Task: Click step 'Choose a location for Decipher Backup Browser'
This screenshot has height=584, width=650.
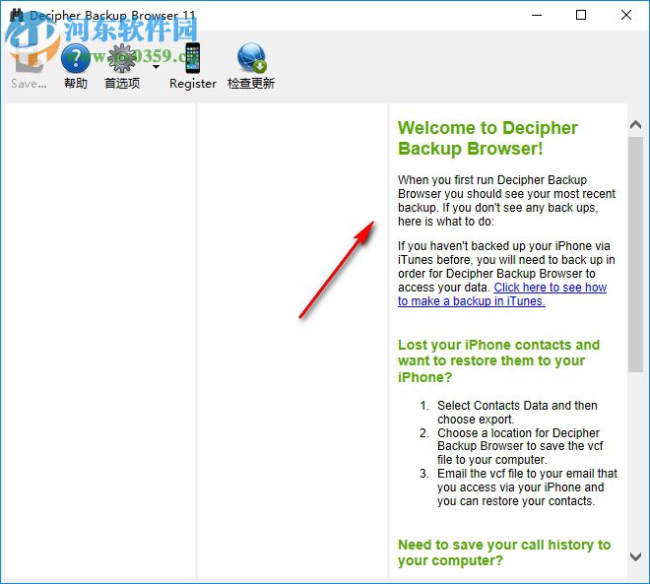Action: pos(520,446)
